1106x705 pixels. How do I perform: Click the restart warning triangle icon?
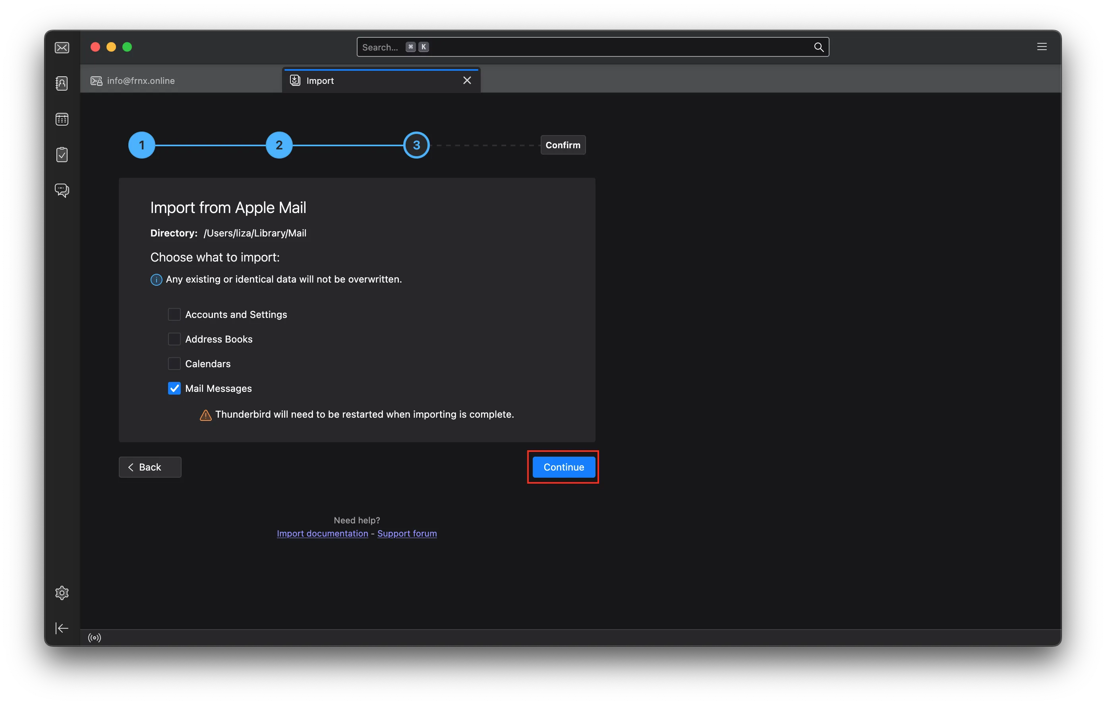coord(206,415)
